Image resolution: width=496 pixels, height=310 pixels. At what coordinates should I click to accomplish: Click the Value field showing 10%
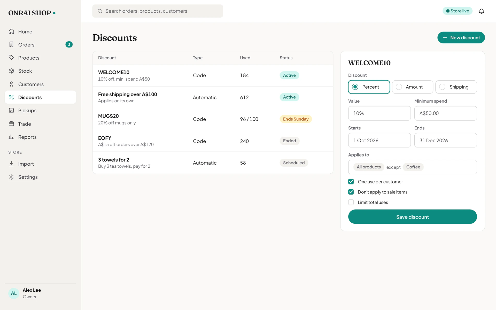coord(379,113)
